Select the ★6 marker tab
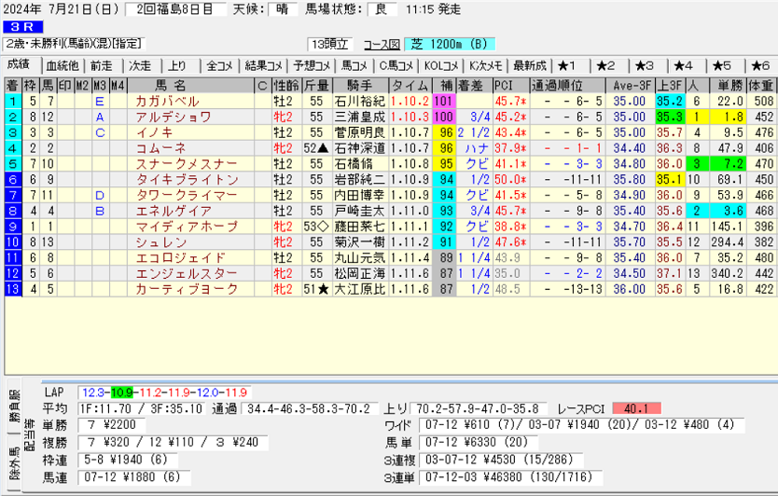This screenshot has width=778, height=496. (x=759, y=65)
